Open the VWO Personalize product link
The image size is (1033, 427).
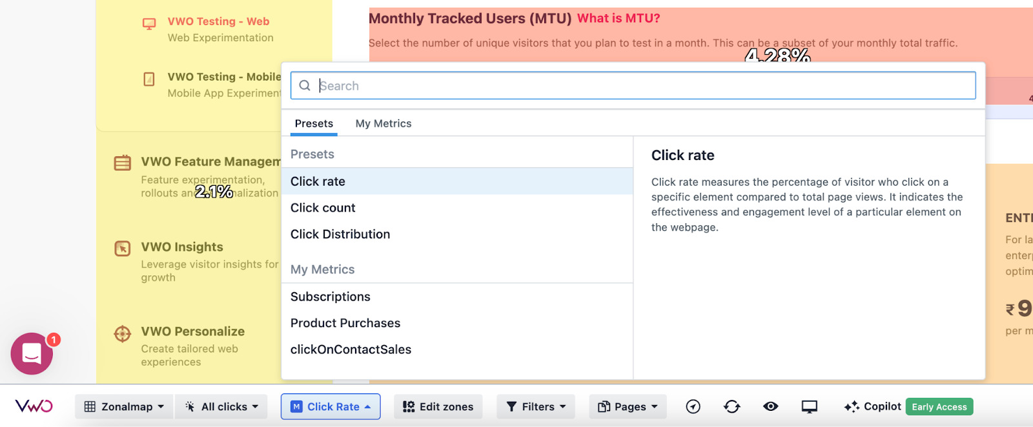click(193, 332)
